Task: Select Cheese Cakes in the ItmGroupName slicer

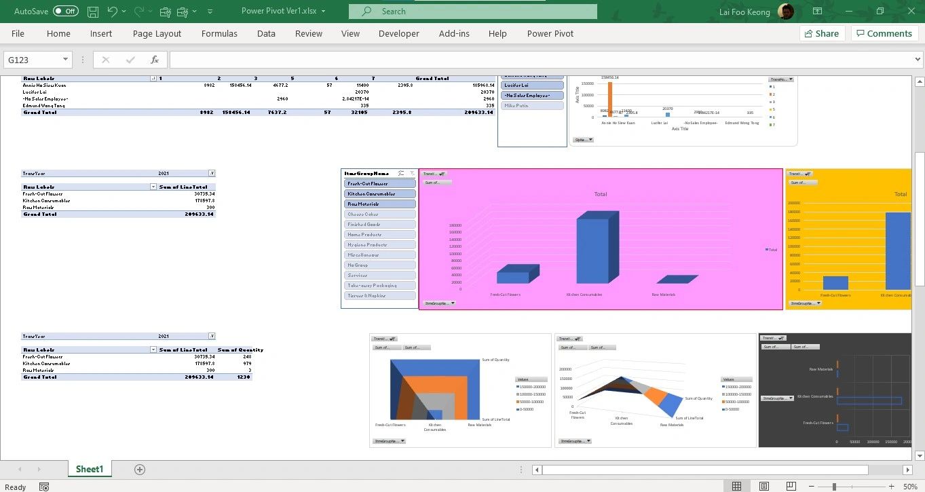Action: point(379,214)
